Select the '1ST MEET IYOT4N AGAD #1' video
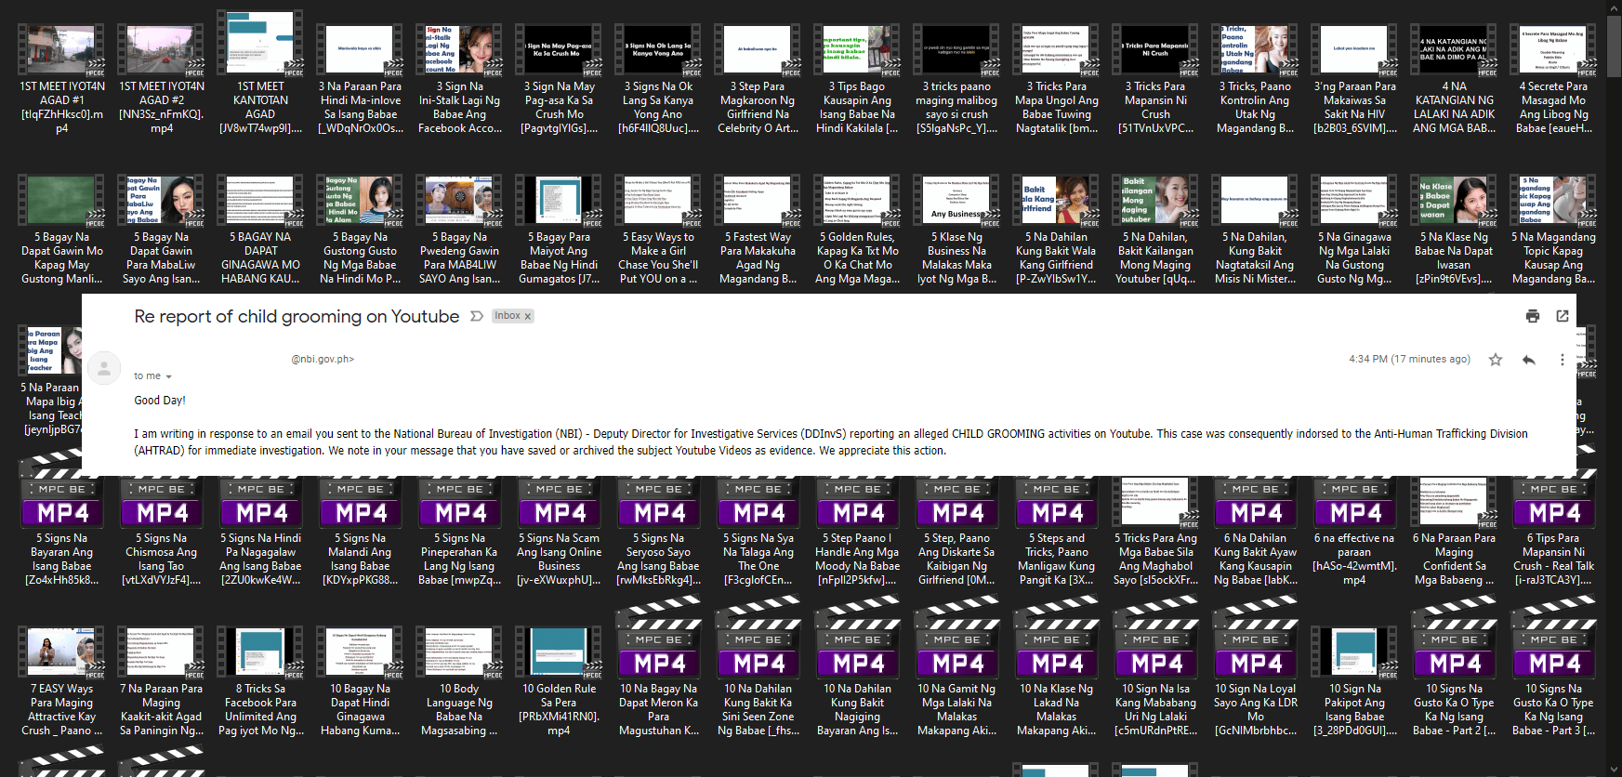The width and height of the screenshot is (1622, 777). coord(62,50)
